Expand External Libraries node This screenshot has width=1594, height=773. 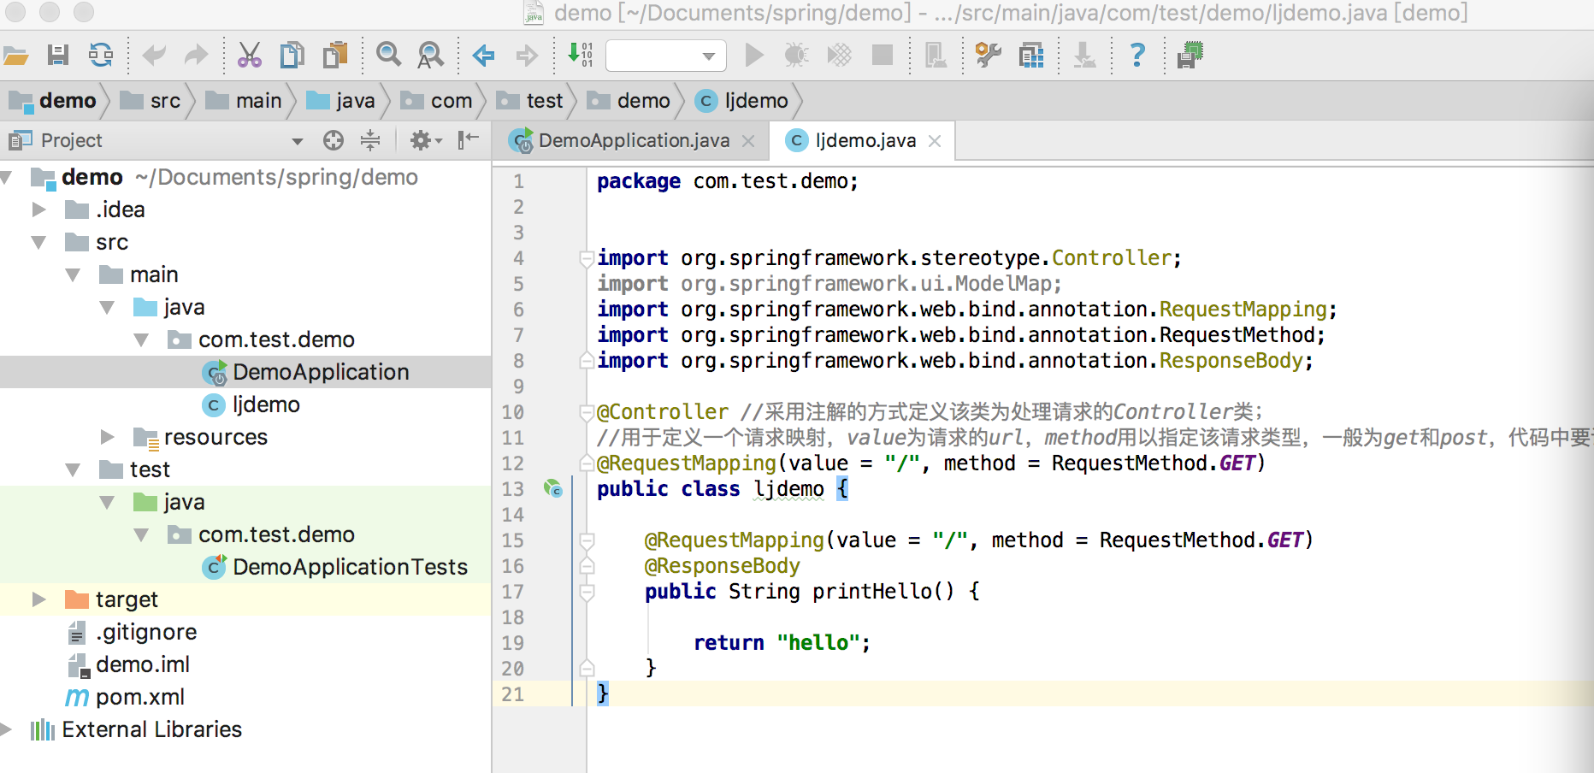7,729
